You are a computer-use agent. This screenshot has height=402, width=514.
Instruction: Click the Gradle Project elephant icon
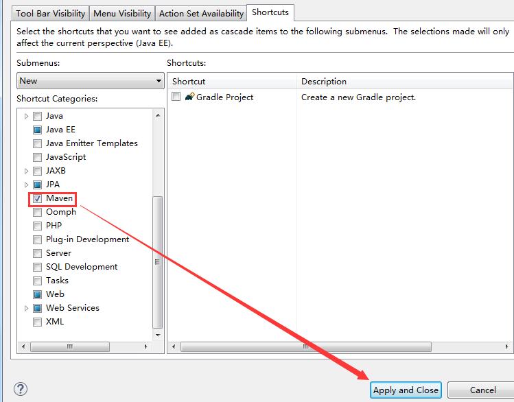(189, 97)
